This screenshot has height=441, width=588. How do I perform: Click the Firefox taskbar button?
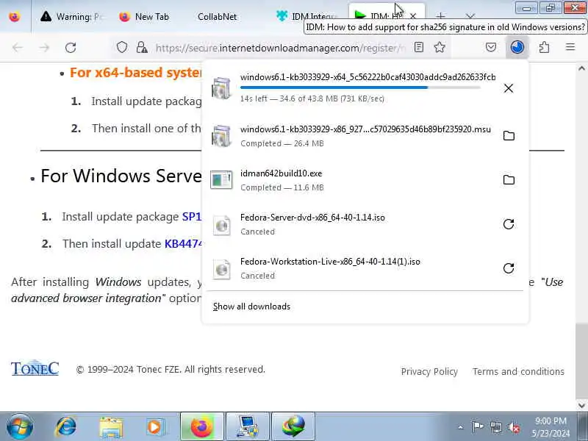[x=201, y=426]
